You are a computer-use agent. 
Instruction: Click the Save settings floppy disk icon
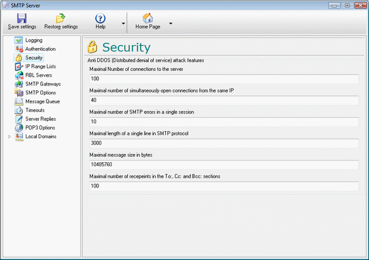point(22,18)
